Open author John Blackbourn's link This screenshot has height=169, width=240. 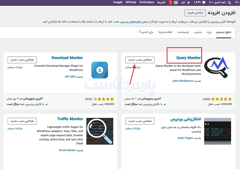click(182, 81)
